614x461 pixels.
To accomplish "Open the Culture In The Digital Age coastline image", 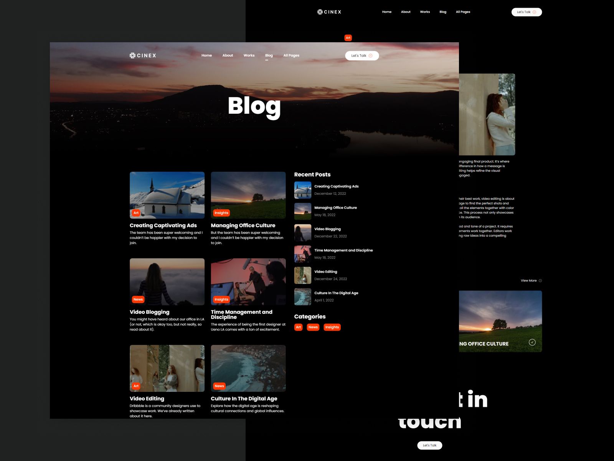I will pyautogui.click(x=248, y=368).
